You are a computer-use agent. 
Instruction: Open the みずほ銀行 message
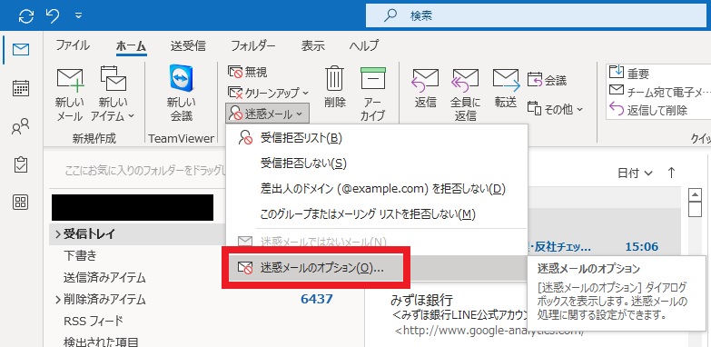[x=421, y=300]
